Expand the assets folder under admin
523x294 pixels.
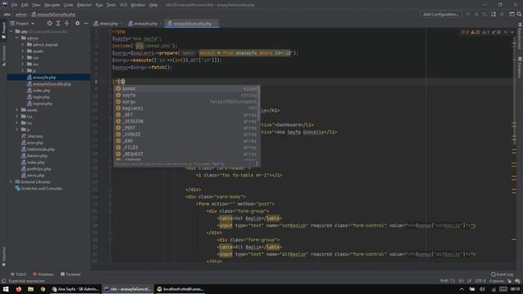(23, 51)
